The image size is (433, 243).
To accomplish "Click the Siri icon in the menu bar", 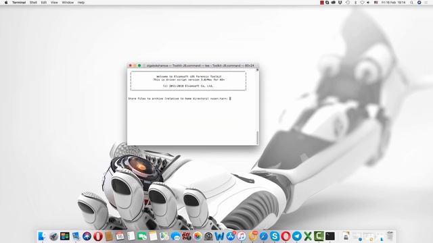I will (x=419, y=3).
